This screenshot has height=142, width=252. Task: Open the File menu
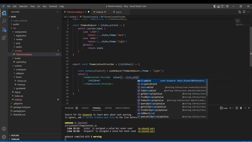pyautogui.click(x=9, y=6)
